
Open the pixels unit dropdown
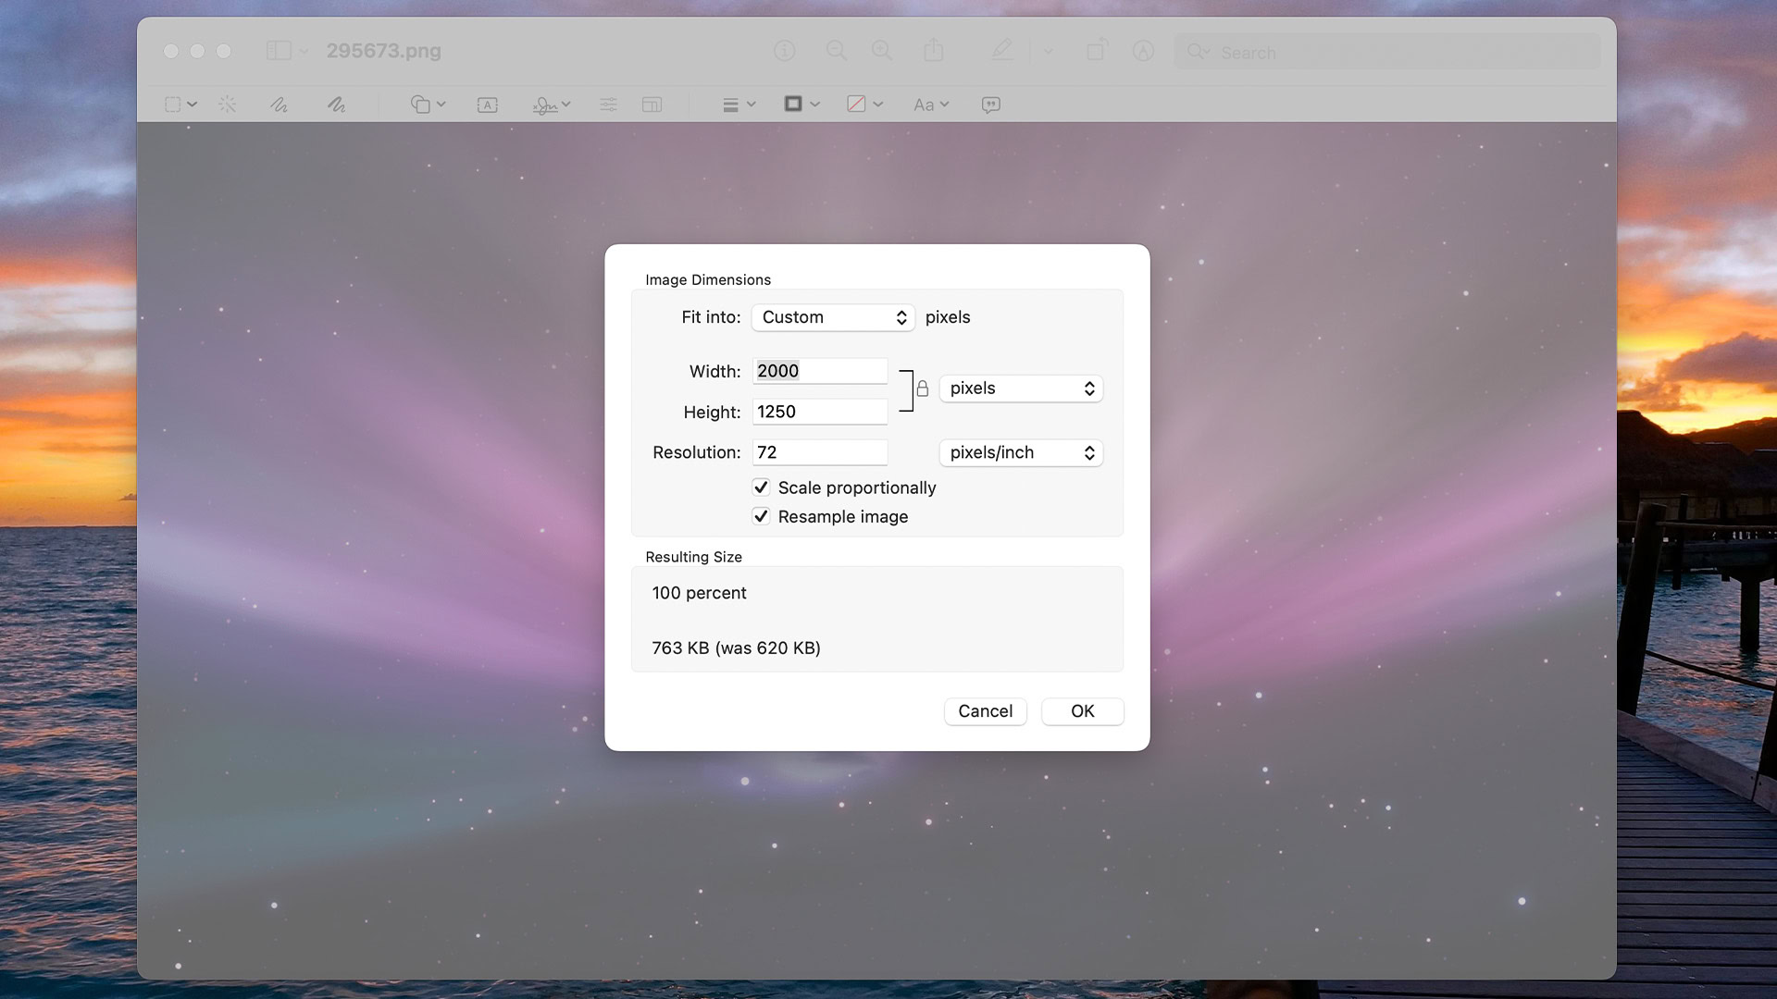pyautogui.click(x=1021, y=388)
